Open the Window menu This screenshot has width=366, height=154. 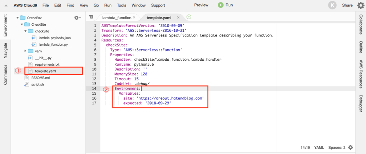pos(139,5)
